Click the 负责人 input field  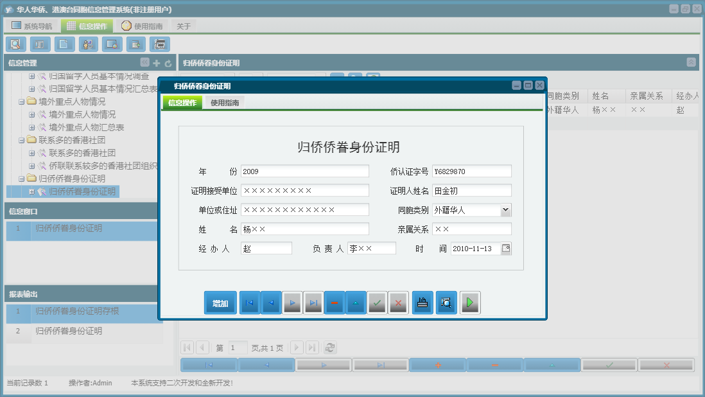click(x=372, y=249)
